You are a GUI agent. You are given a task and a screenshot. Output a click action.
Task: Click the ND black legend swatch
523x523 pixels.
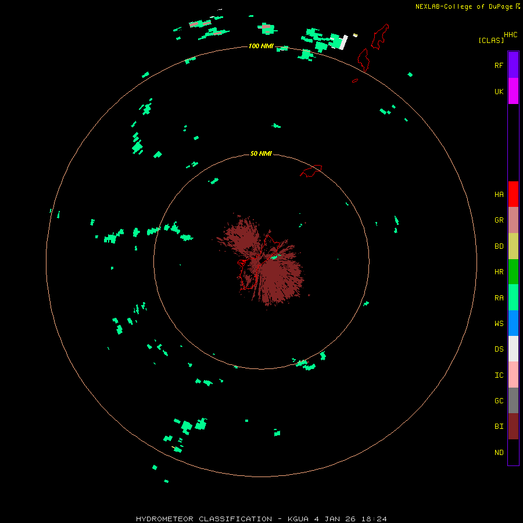(513, 452)
